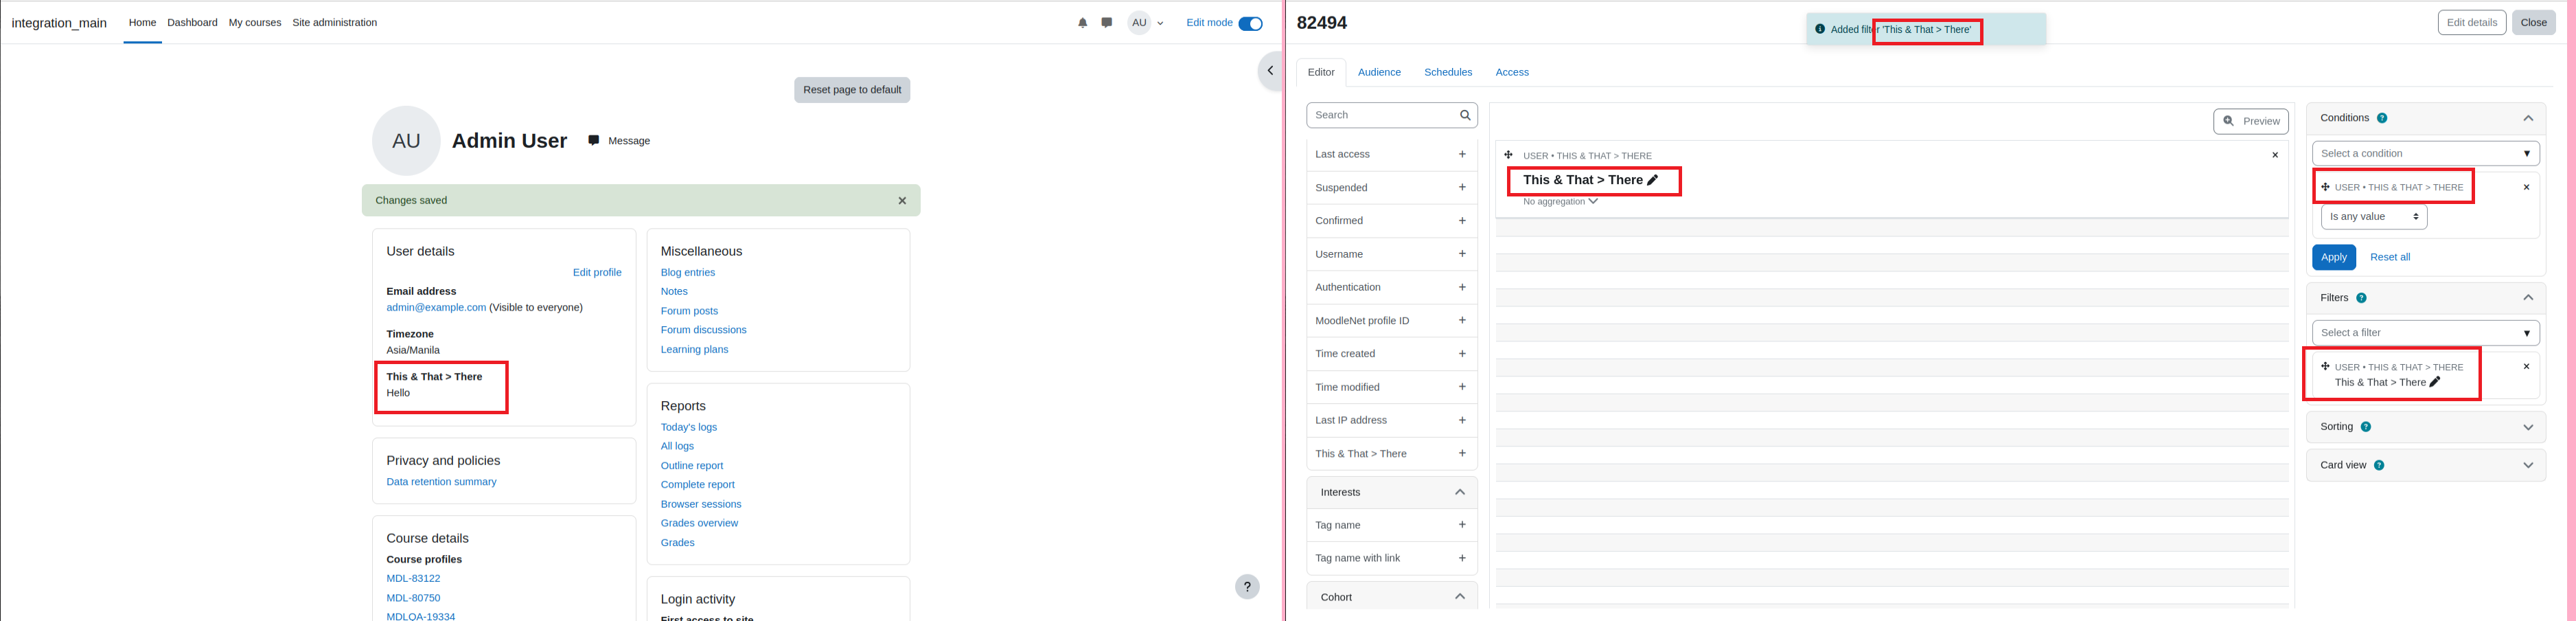Edit filter name pencil icon

[x=2435, y=383]
